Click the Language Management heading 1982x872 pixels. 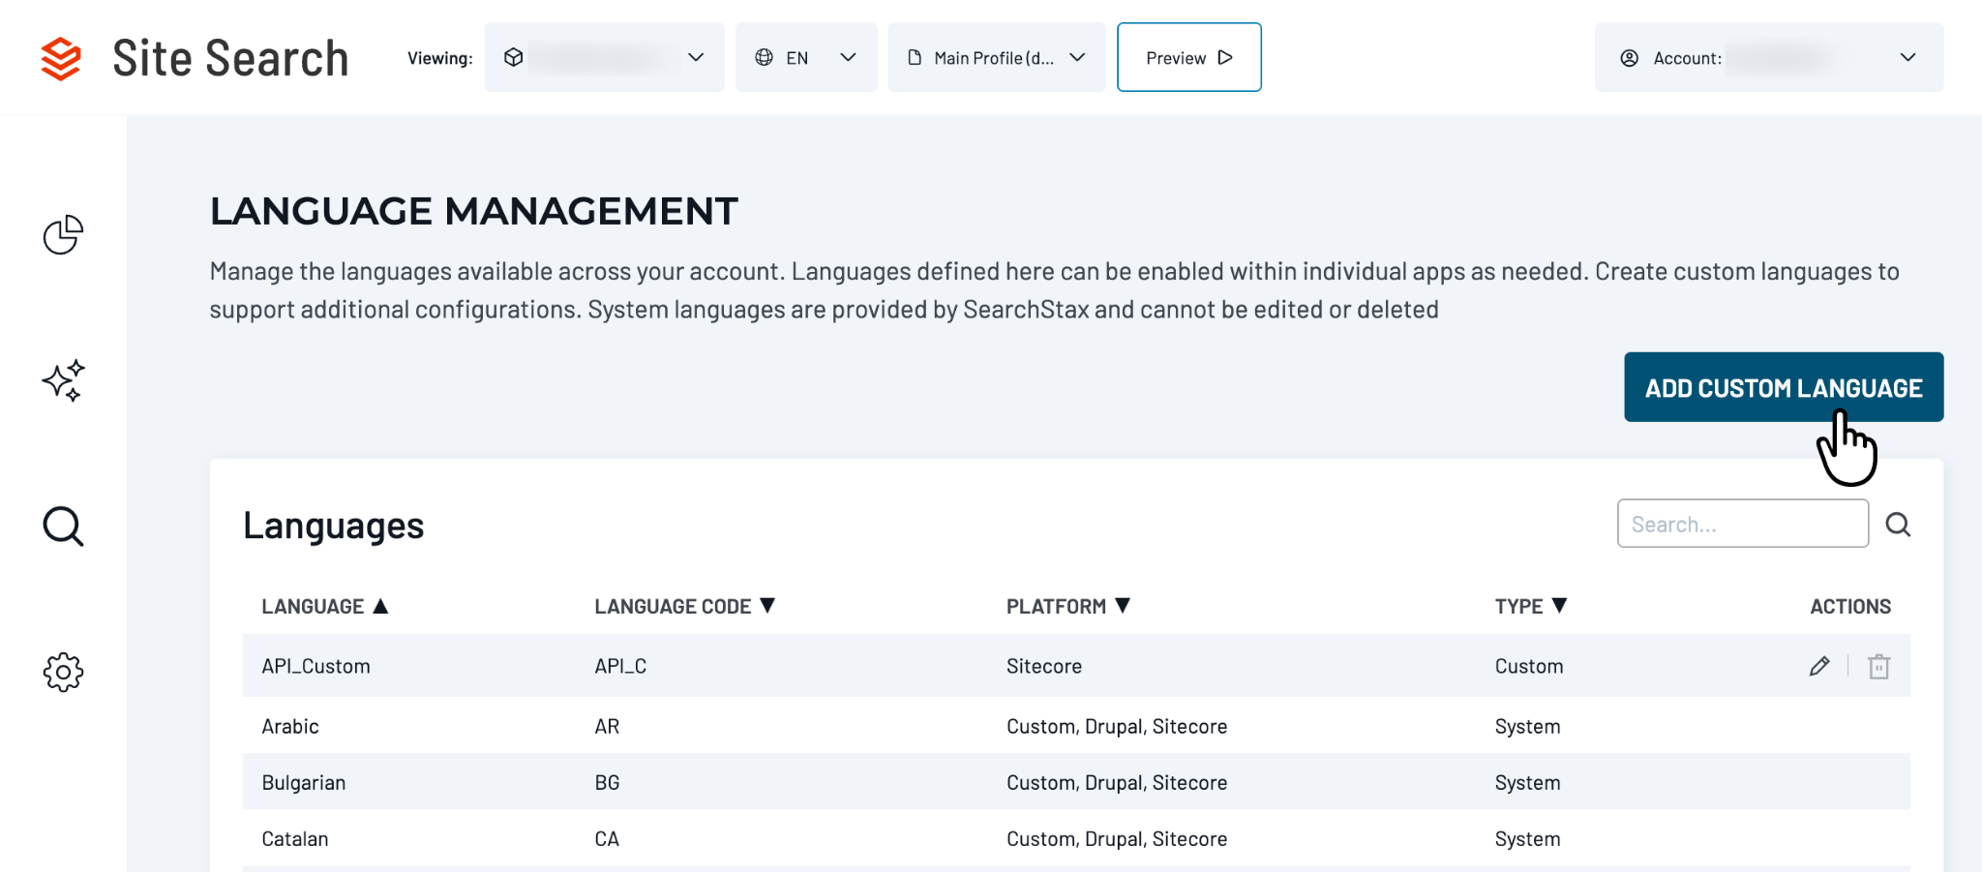tap(474, 211)
